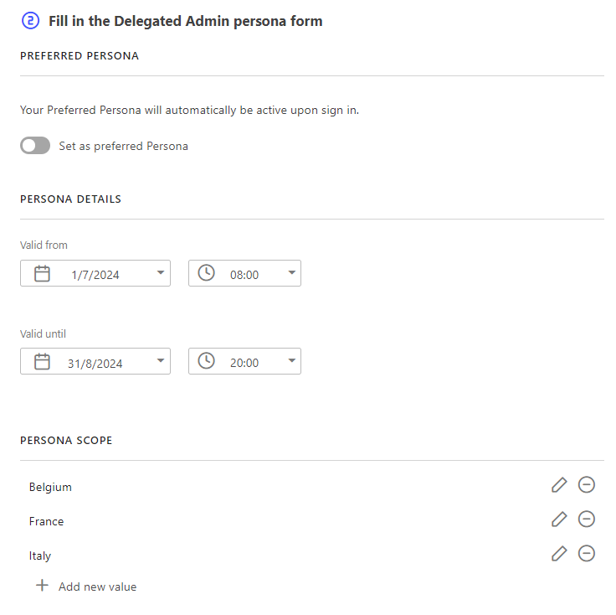Click the Valid from calendar icon
The width and height of the screenshot is (616, 615).
click(x=42, y=274)
